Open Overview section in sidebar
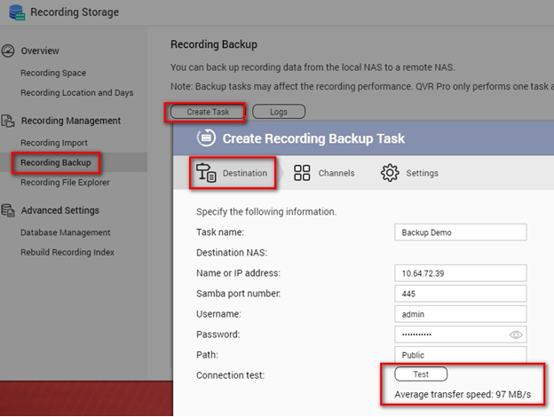 (40, 51)
